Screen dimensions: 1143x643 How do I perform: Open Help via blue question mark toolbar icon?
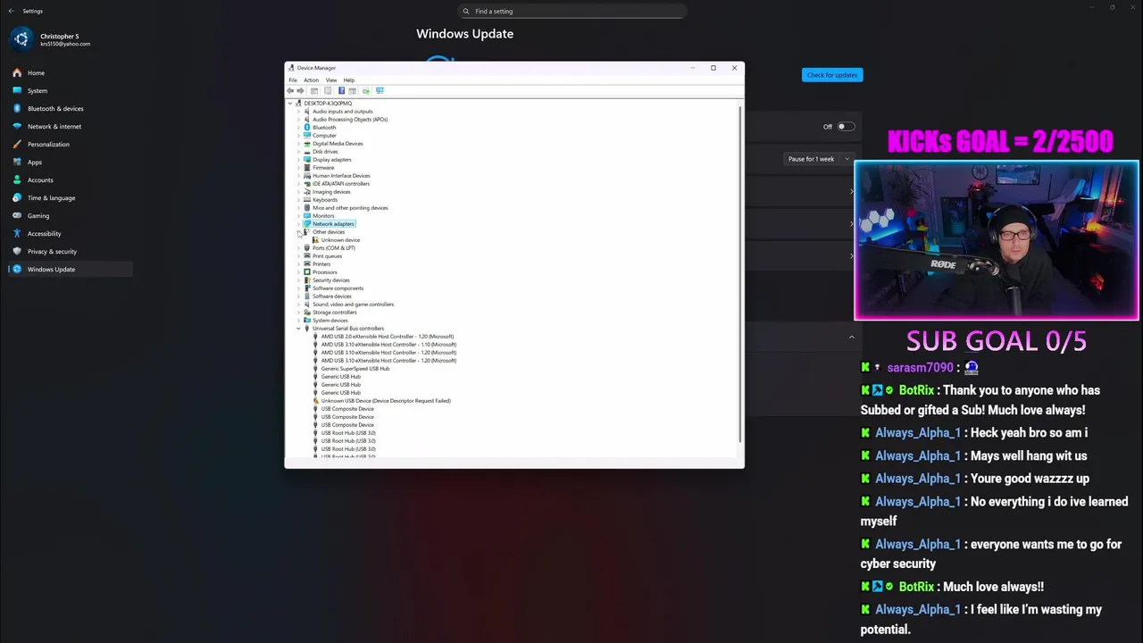pos(341,91)
